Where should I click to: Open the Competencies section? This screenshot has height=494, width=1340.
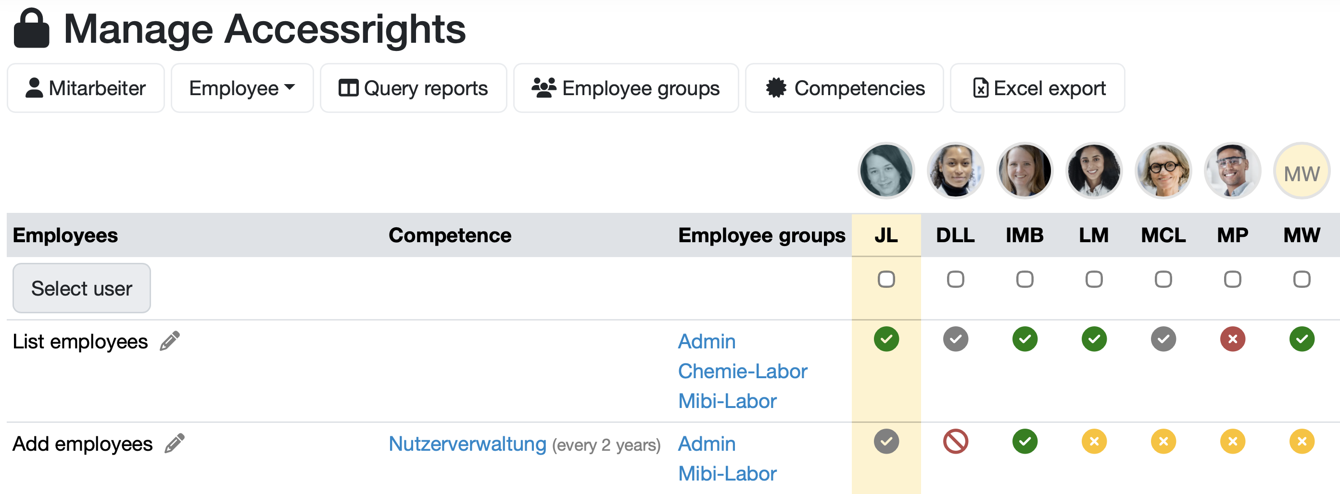844,88
